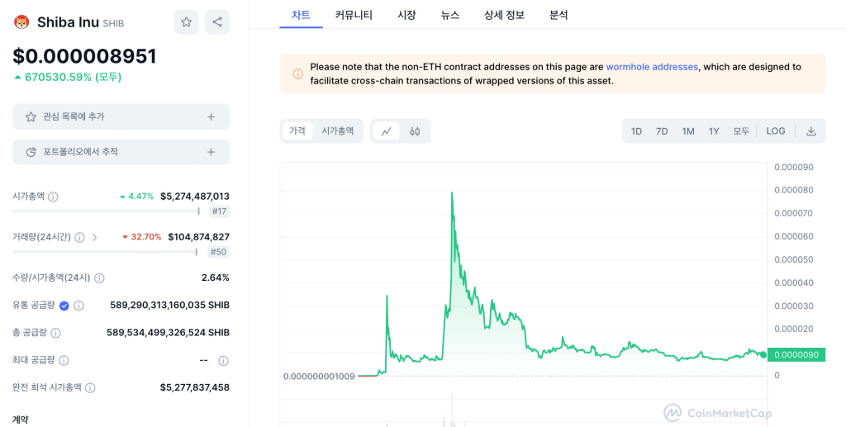Click the market cap rank progress bar

[x=107, y=211]
